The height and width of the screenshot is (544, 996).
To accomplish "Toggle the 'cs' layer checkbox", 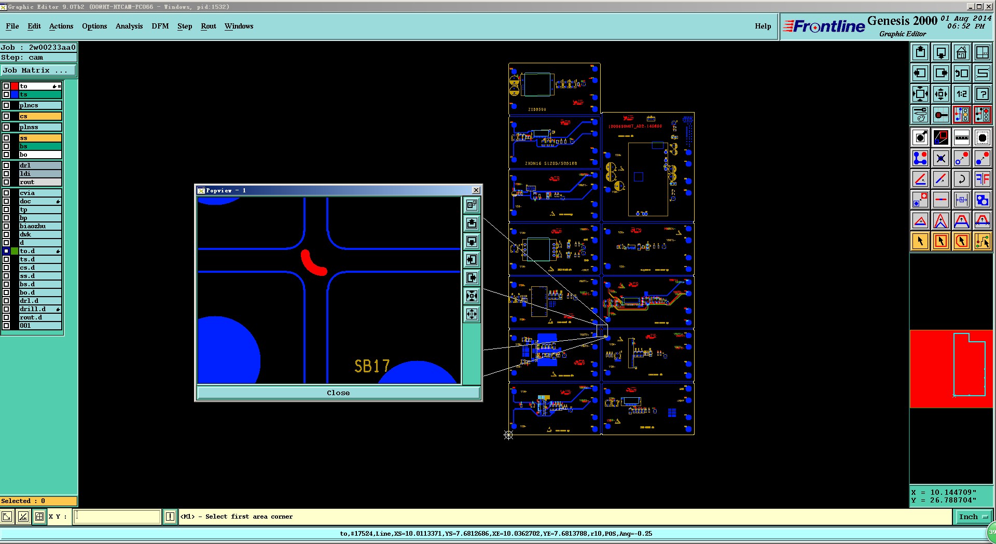I will pos(6,116).
